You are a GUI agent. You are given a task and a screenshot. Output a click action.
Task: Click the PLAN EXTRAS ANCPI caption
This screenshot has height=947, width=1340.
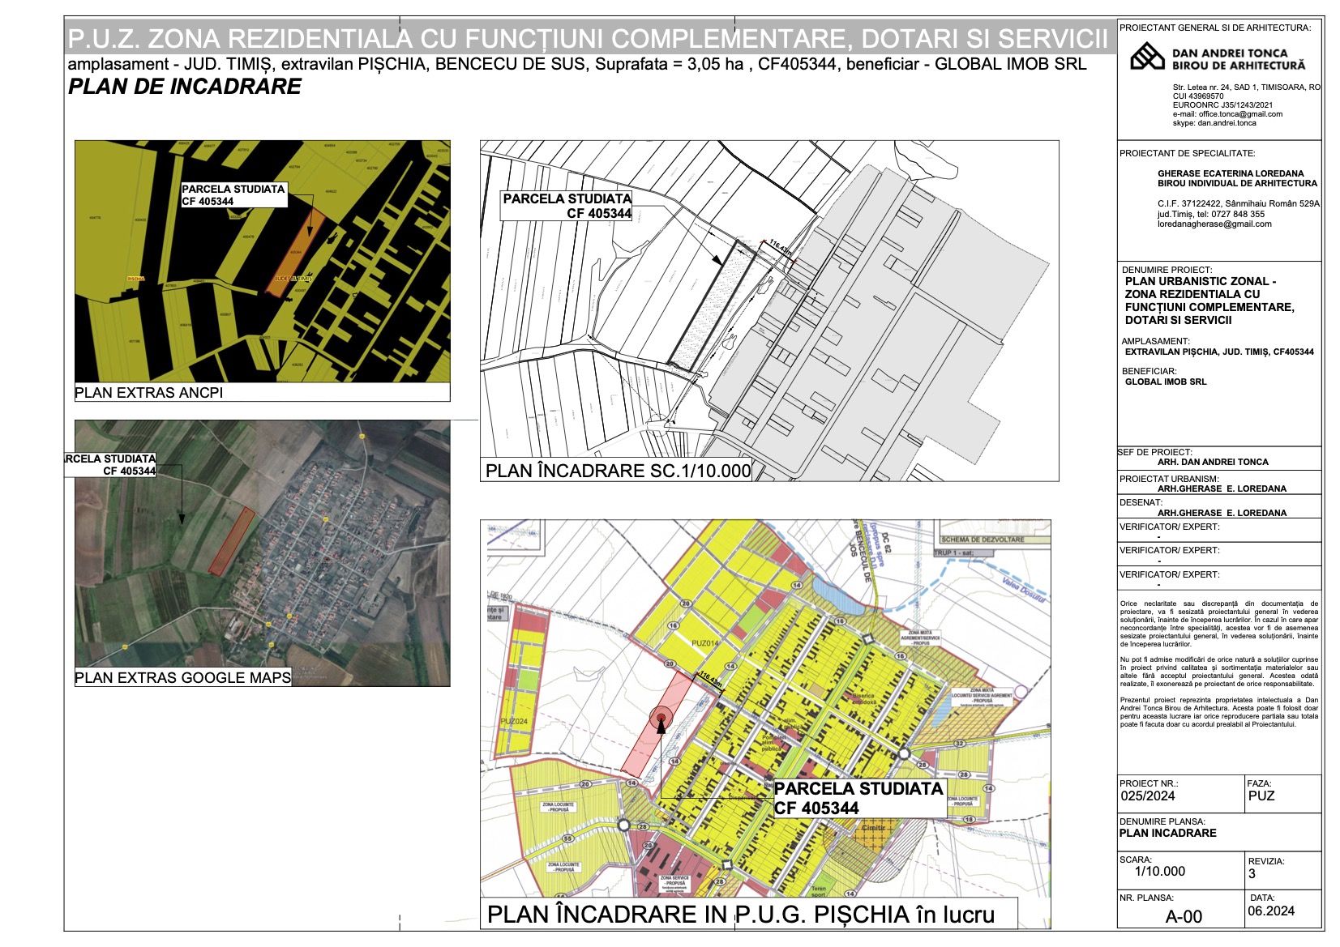(x=149, y=393)
